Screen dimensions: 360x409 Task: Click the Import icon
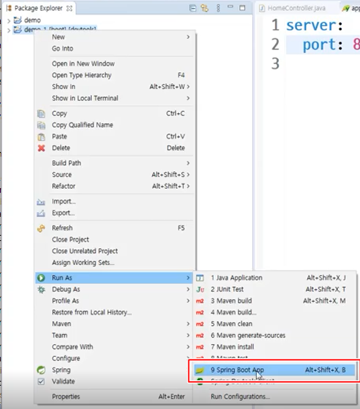pyautogui.click(x=41, y=201)
